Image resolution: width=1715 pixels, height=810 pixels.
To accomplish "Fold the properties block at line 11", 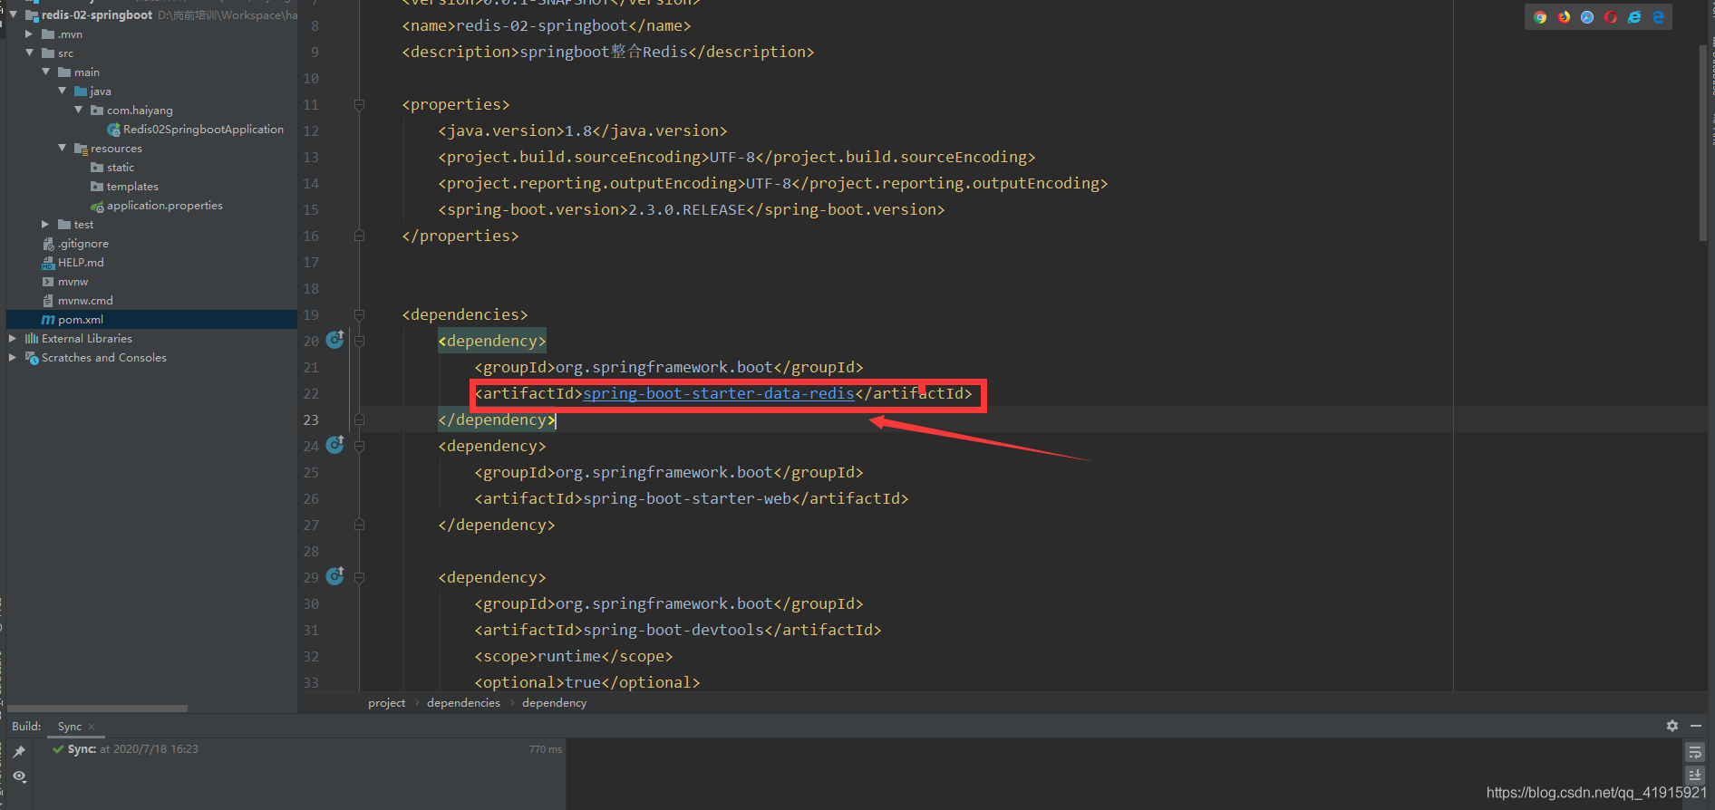I will pyautogui.click(x=359, y=104).
